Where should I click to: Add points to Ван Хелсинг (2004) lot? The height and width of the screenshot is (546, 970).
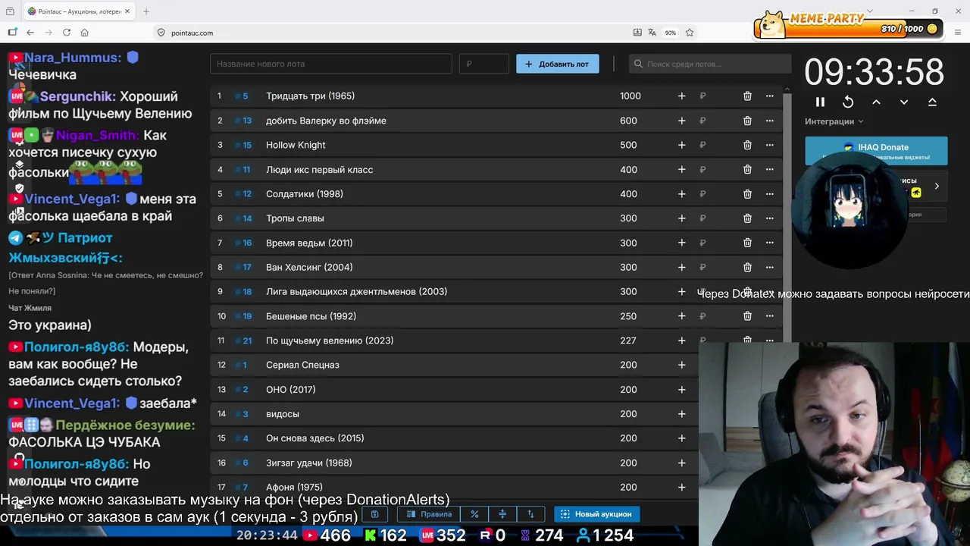point(681,267)
